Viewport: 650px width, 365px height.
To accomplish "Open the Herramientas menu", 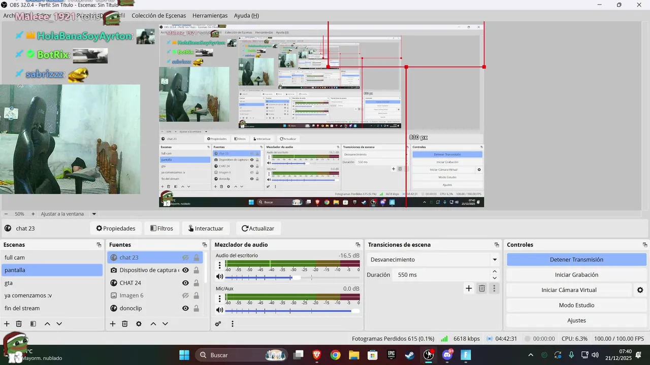I will click(210, 16).
